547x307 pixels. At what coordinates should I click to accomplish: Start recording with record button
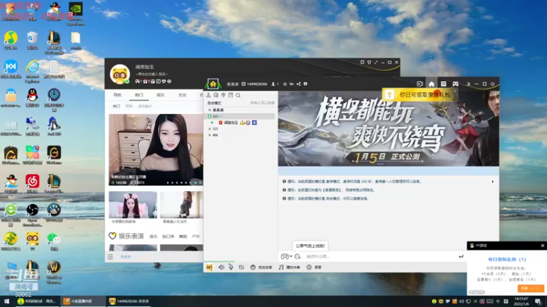click(314, 267)
